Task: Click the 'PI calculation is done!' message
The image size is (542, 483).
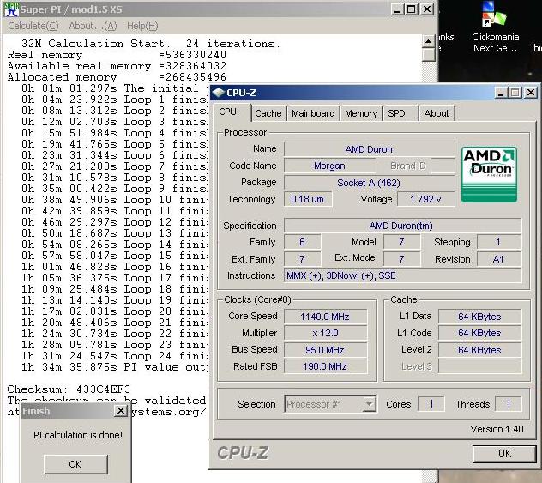Action: click(x=78, y=435)
